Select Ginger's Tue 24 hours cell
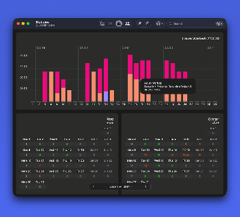 pyautogui.click(x=145, y=176)
